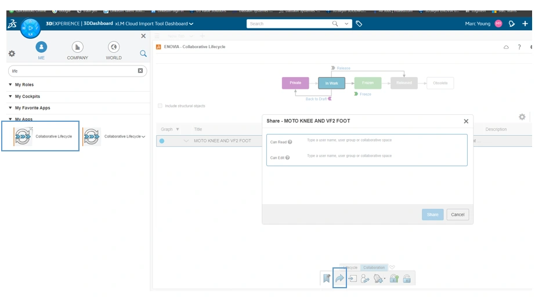This screenshot has width=535, height=301.
Task: Click the Subscribe bell icon
Action: 378,279
